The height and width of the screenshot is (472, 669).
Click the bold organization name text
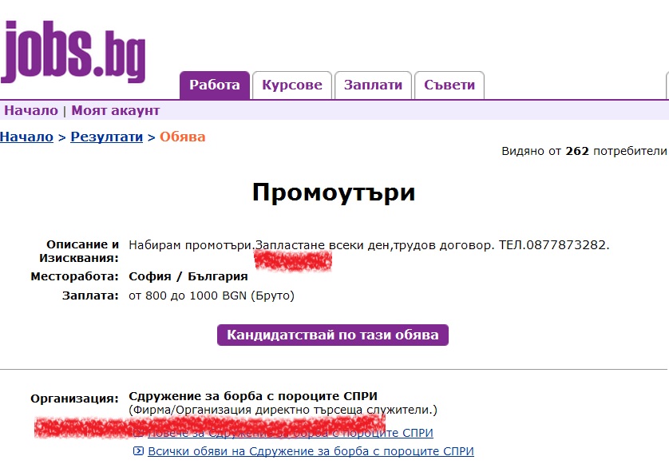coord(253,396)
